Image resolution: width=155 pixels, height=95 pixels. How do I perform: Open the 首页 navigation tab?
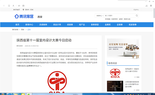tap(17, 25)
